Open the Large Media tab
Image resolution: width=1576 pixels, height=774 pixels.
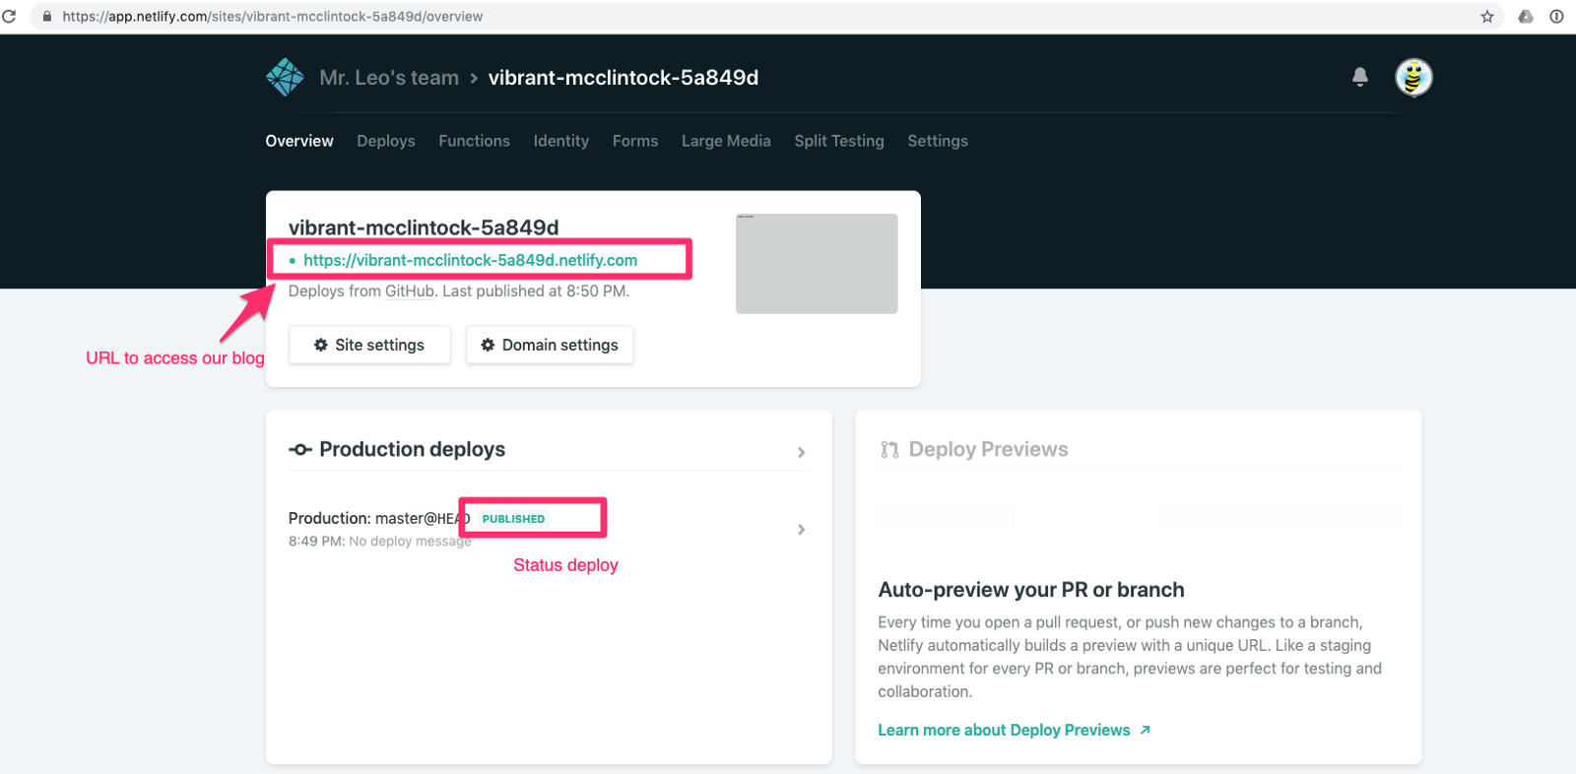pos(726,141)
